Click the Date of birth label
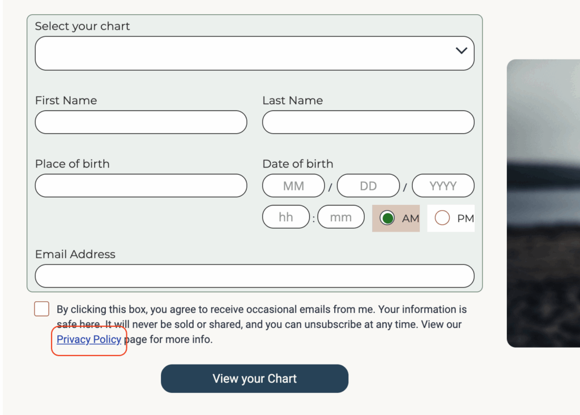Image resolution: width=580 pixels, height=415 pixels. point(297,164)
